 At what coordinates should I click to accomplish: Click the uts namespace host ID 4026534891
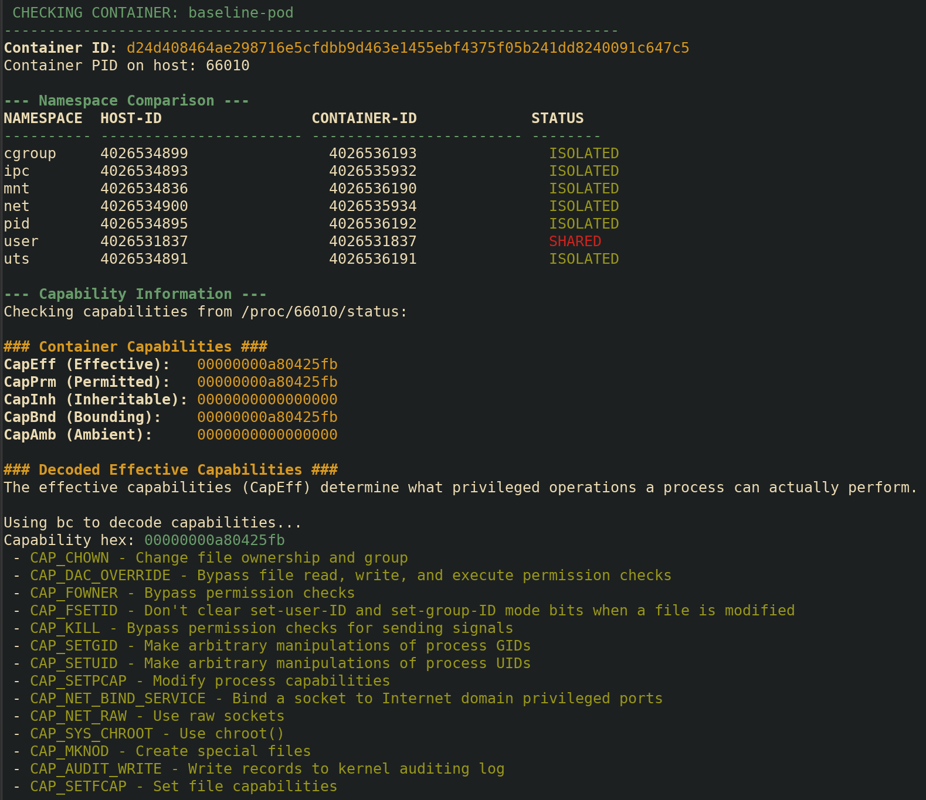[x=144, y=259]
